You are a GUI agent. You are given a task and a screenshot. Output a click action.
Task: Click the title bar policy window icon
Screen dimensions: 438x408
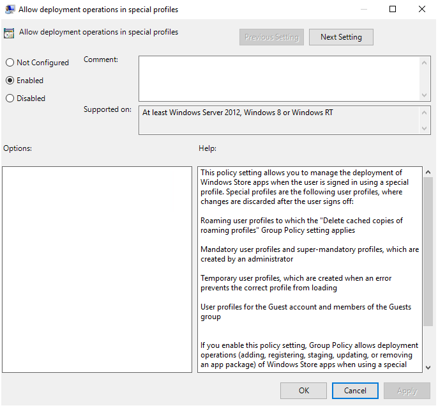tap(10, 10)
